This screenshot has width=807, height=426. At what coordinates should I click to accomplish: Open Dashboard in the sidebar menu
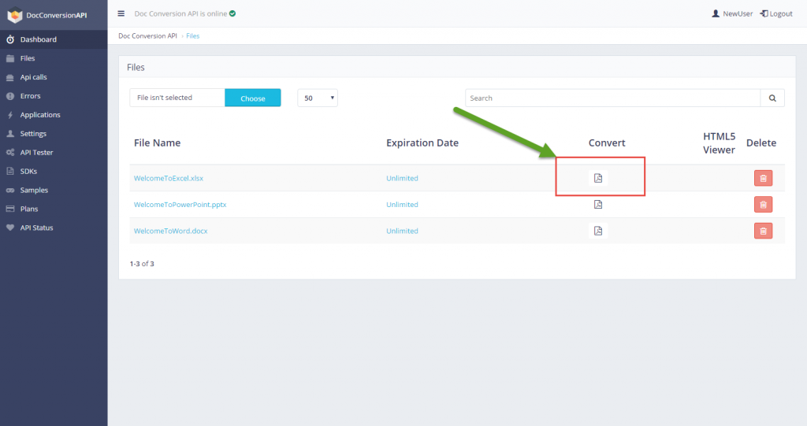coord(54,39)
